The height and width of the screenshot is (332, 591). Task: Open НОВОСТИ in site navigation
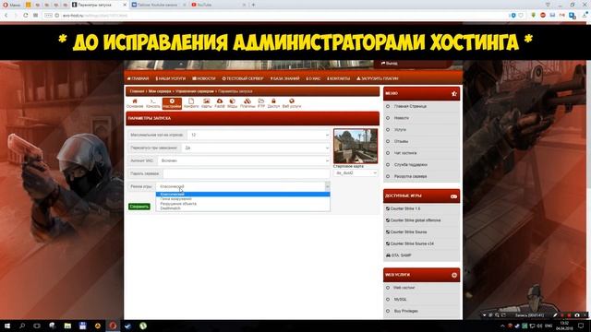(x=204, y=78)
